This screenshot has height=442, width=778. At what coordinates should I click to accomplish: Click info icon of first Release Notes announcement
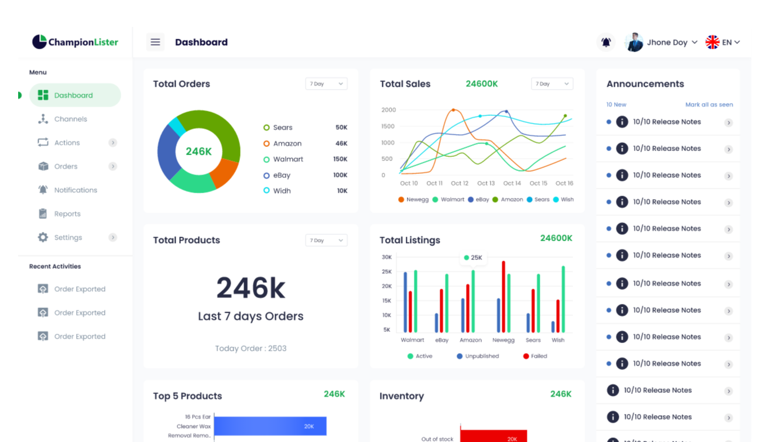(622, 122)
